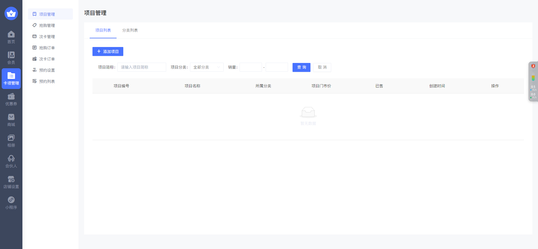Image resolution: width=538 pixels, height=249 pixels.
Task: Go to 合伙人 partners icon
Action: click(x=11, y=159)
